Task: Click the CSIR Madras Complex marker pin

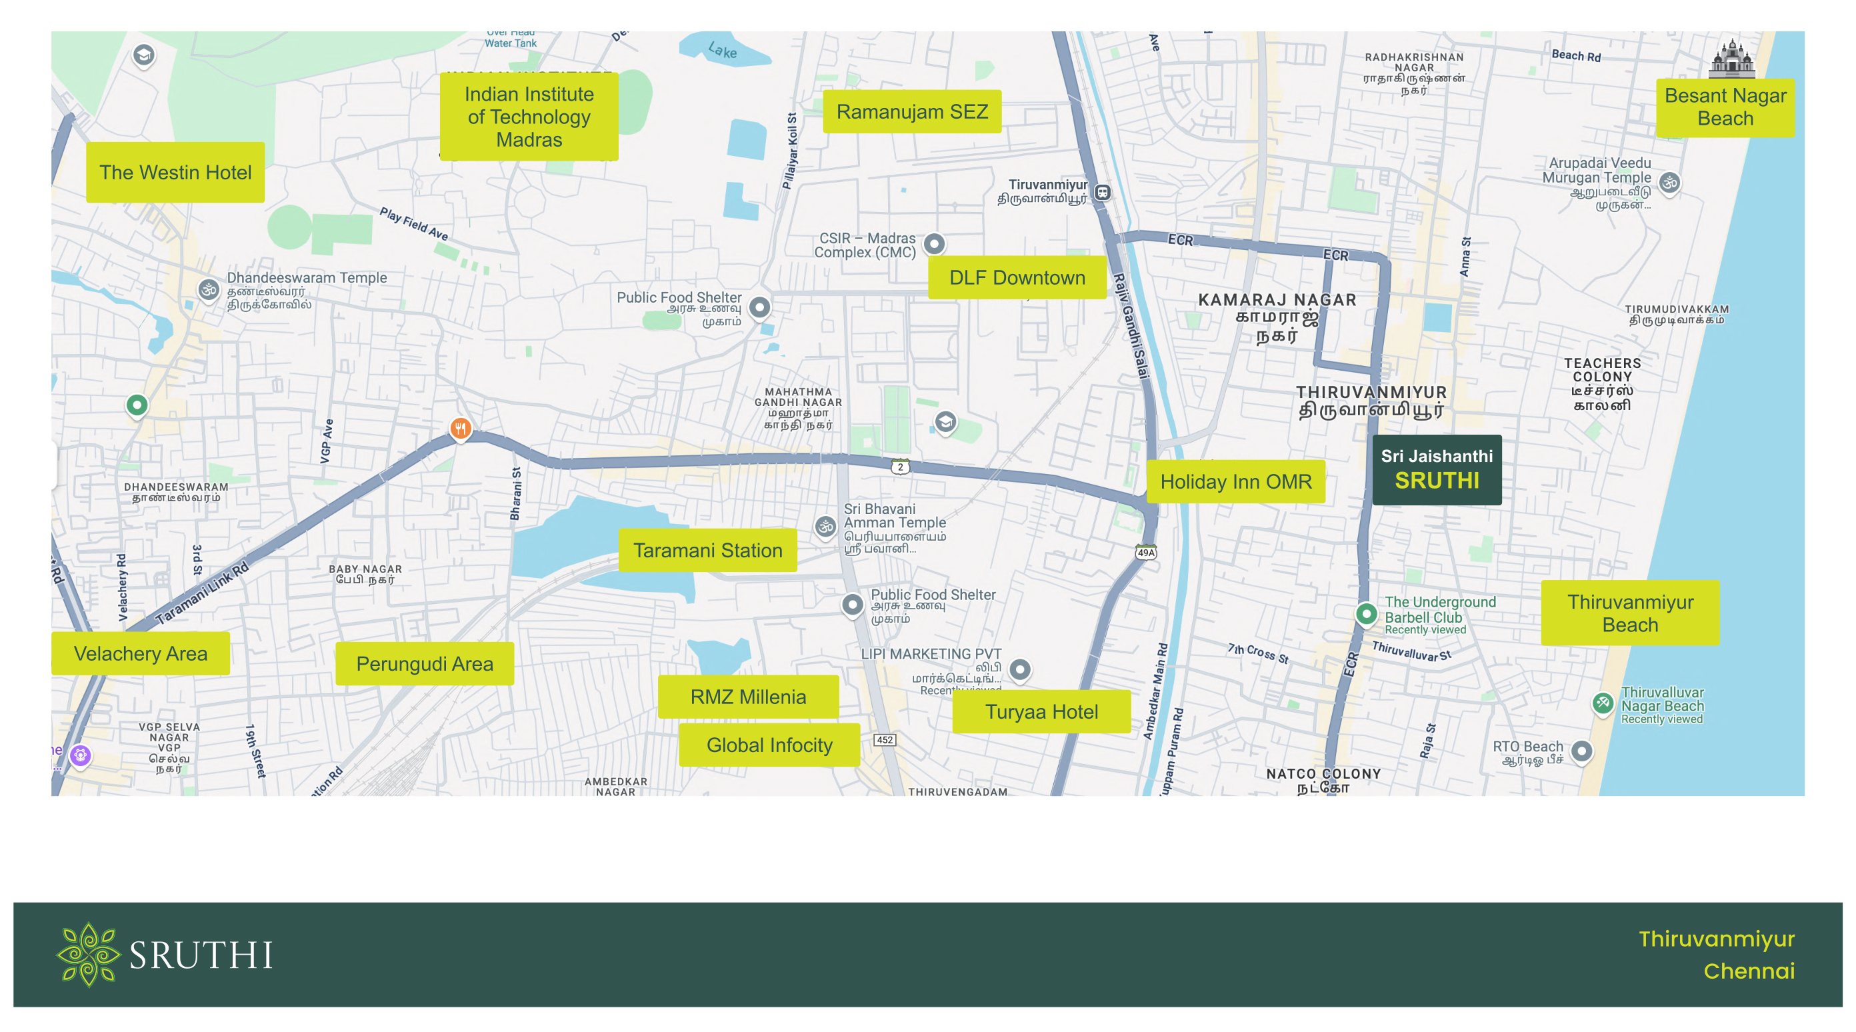Action: click(x=934, y=243)
